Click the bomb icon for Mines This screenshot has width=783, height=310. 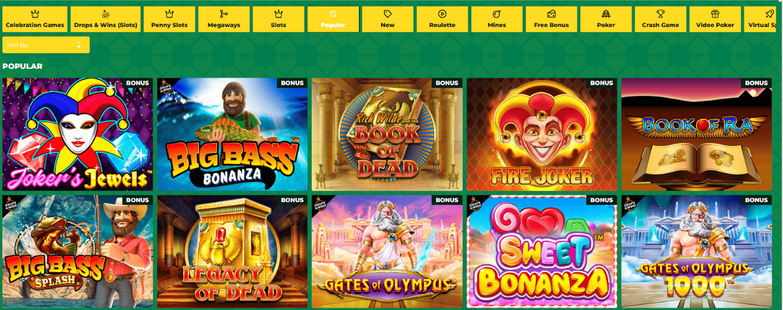[496, 14]
